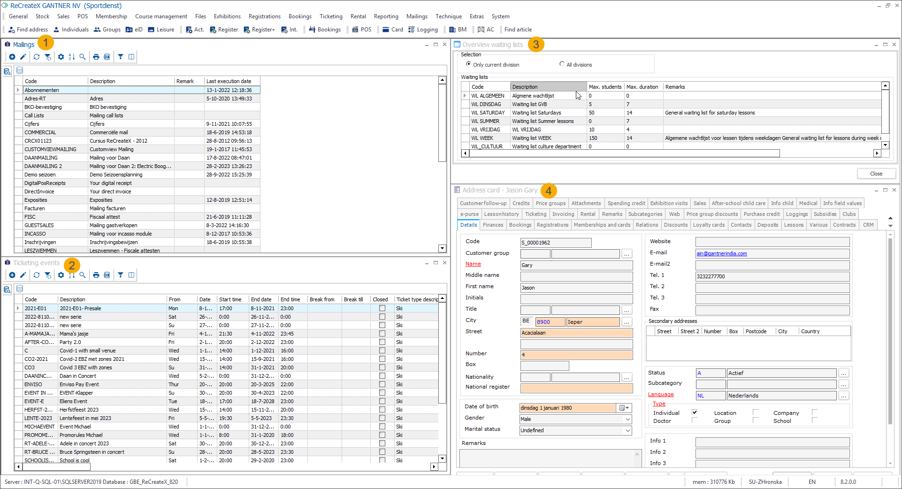
Task: Click the horizontal scrollbar in Waiting lists grid
Action: coord(624,153)
